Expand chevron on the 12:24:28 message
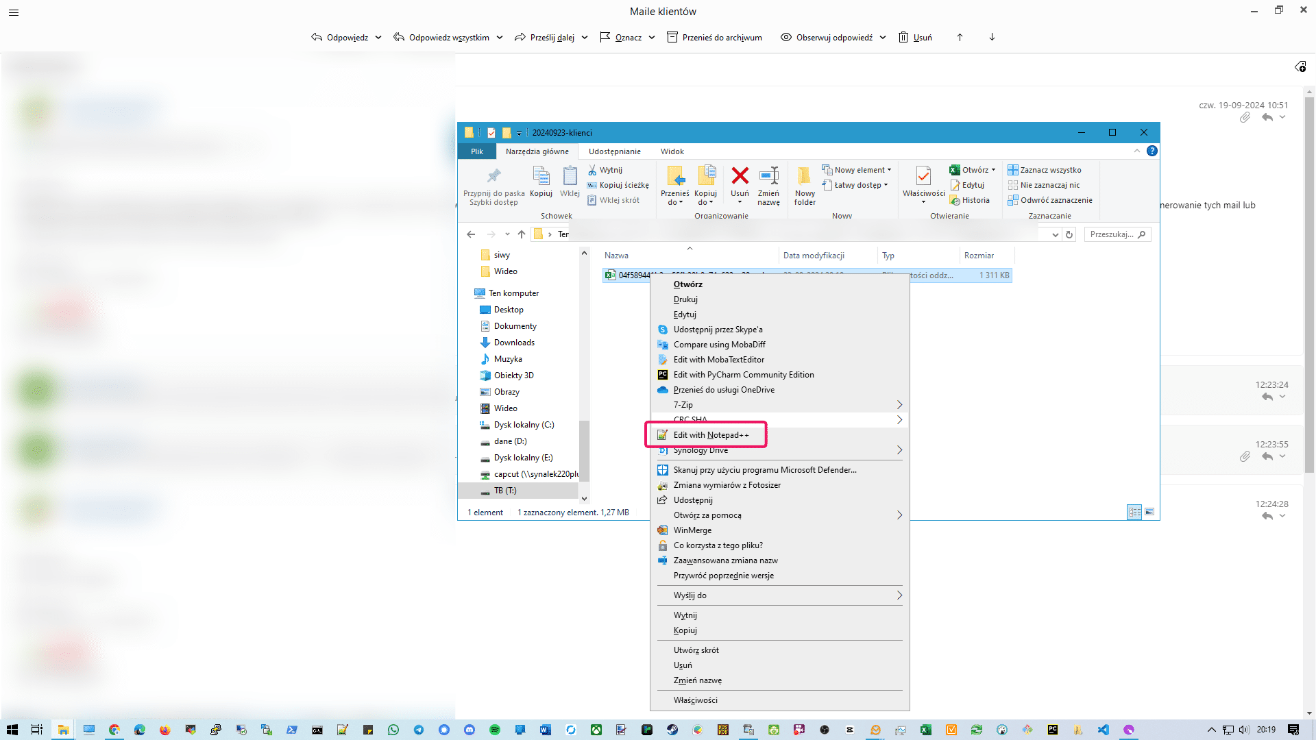The width and height of the screenshot is (1316, 740). [1282, 516]
